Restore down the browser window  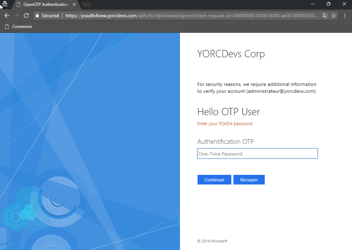pyautogui.click(x=329, y=4)
